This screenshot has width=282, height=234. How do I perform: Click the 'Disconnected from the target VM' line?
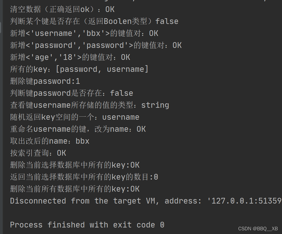coord(145,201)
